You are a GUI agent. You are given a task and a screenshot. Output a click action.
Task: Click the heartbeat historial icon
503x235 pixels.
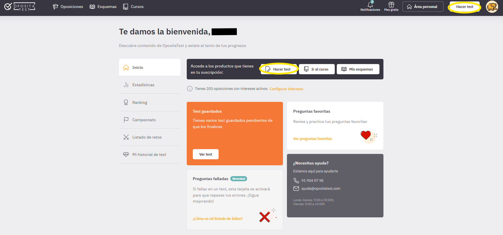tap(126, 154)
